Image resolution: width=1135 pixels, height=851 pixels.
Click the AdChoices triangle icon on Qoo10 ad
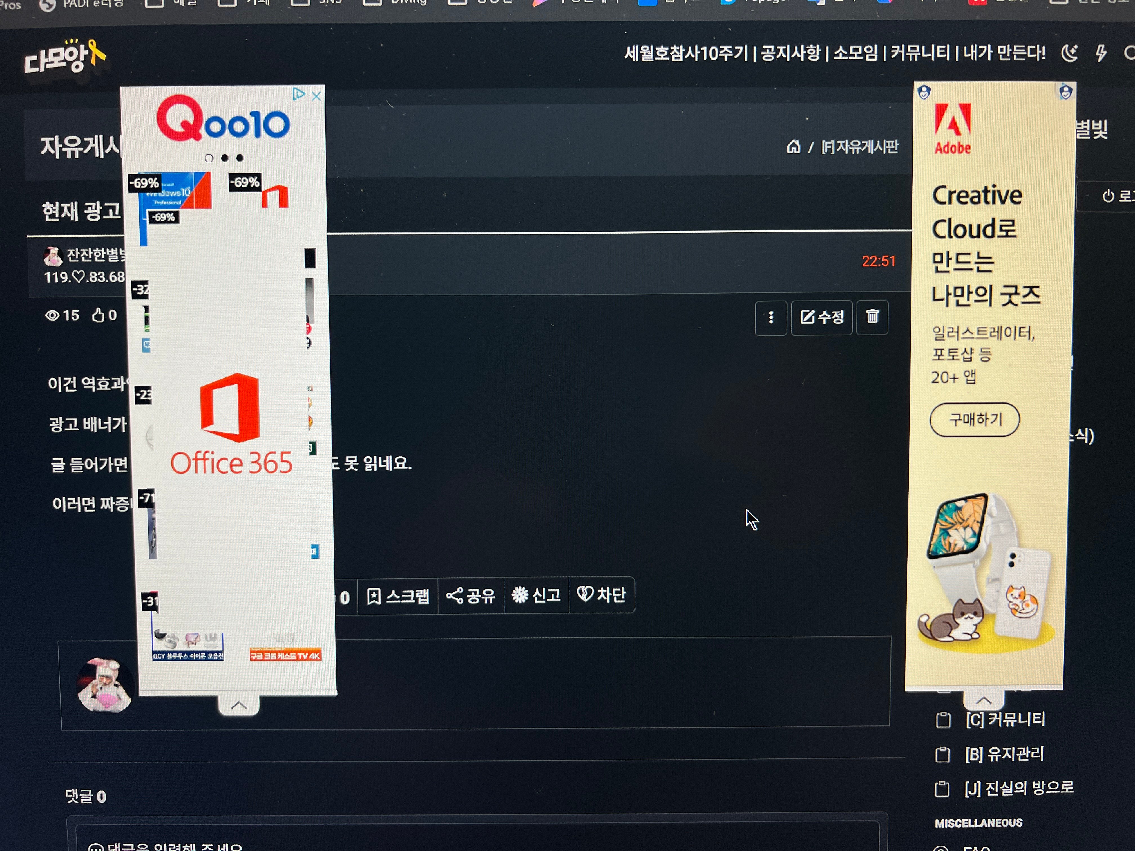[x=298, y=94]
